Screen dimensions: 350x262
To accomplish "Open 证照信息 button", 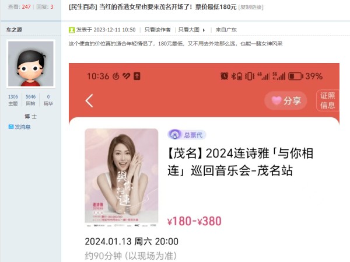I will click(328, 100).
